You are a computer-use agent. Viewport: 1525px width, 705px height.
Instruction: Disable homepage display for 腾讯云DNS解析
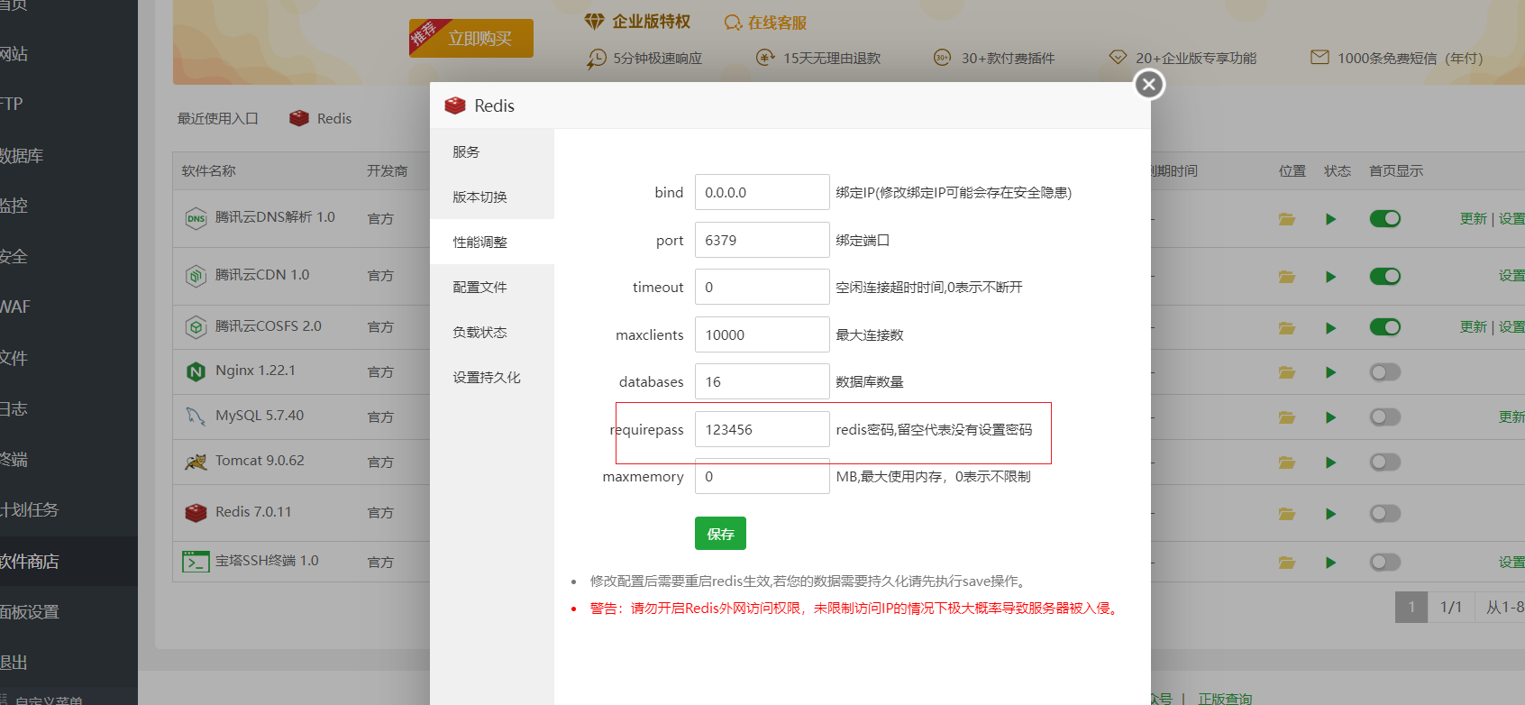(x=1384, y=219)
